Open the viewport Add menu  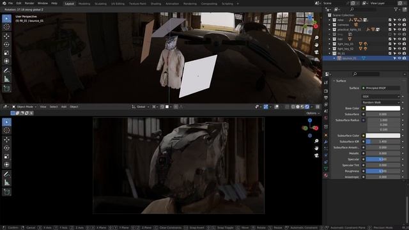click(64, 107)
